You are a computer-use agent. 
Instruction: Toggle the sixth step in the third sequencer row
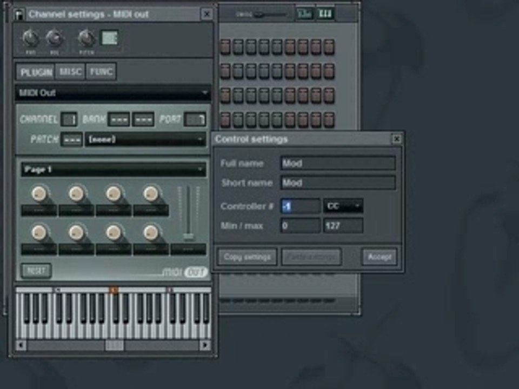point(290,95)
